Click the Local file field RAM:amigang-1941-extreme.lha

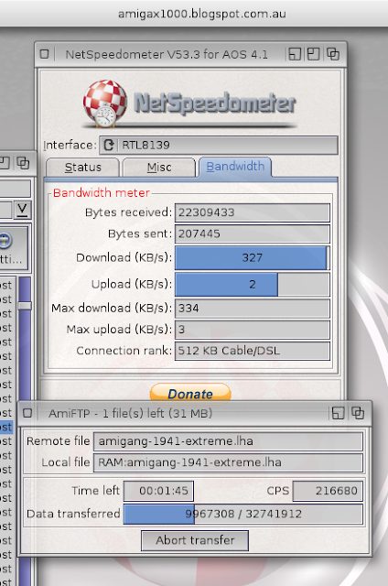(x=228, y=462)
